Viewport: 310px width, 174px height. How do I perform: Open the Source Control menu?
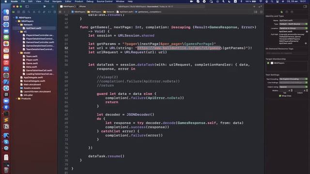click(x=105, y=1)
